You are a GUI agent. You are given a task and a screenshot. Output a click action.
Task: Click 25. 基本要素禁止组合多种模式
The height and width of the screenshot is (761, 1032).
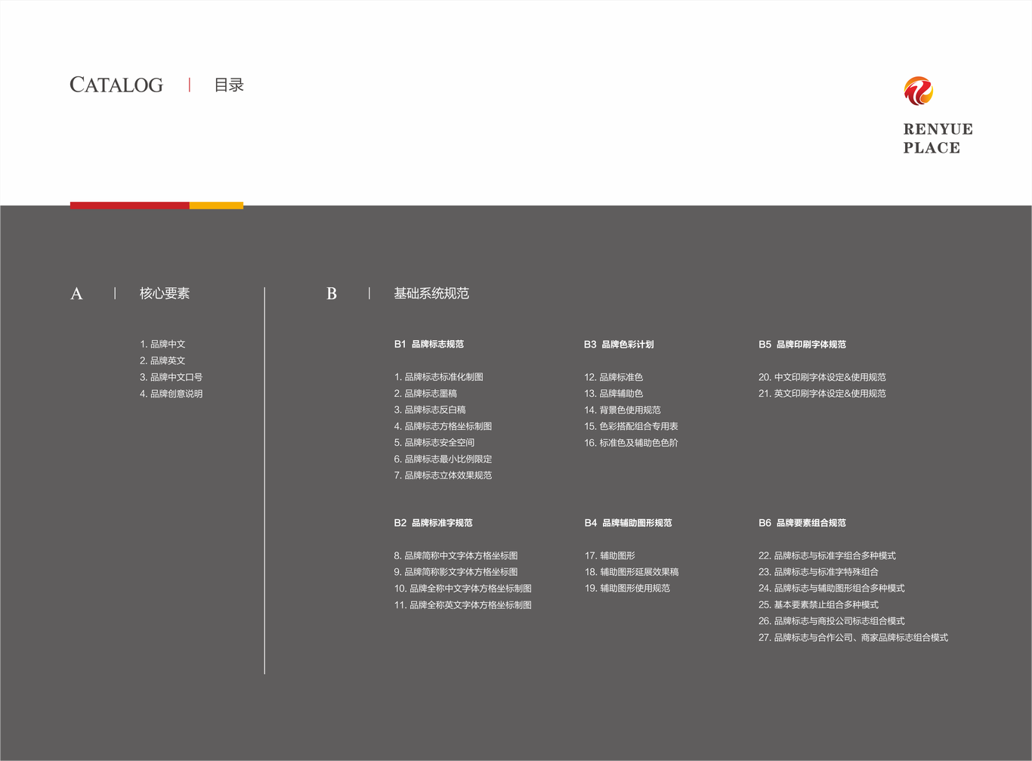click(x=818, y=605)
